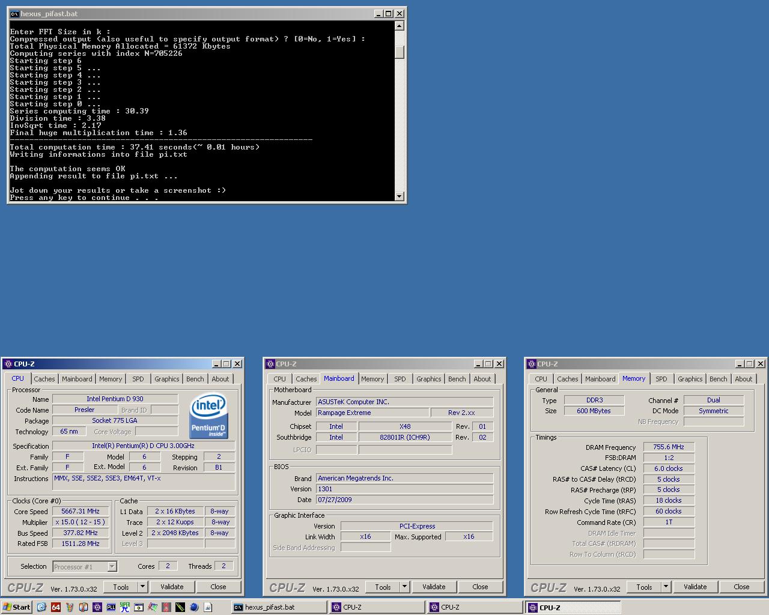Expand Tools dropdown arrow in the CPU window
The height and width of the screenshot is (615, 769).
tap(143, 587)
